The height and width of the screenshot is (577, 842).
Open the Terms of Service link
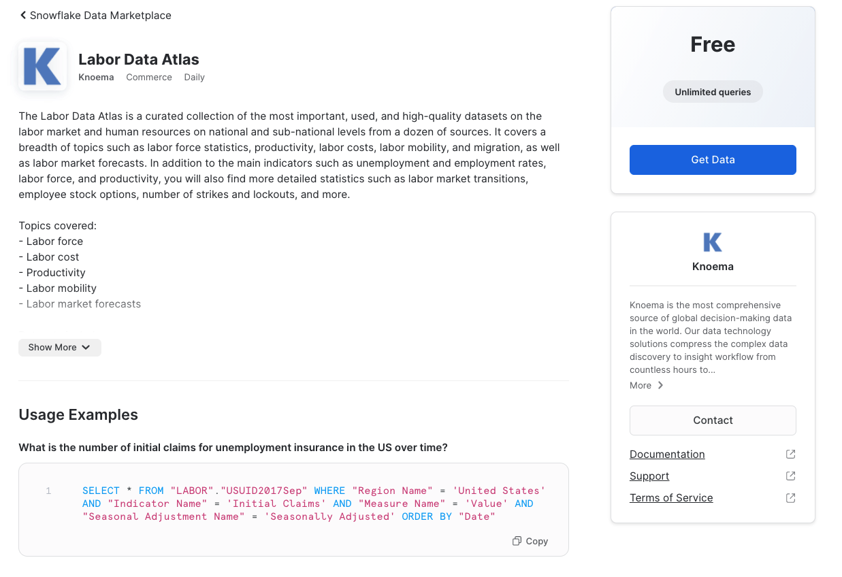point(671,498)
